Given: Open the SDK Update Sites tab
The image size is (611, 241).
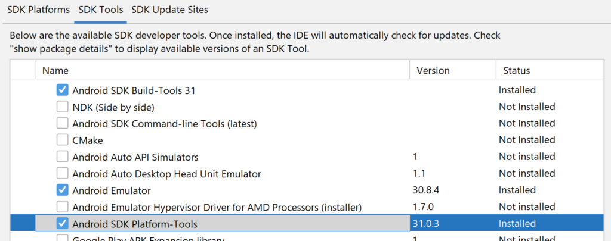Looking at the screenshot, I should coord(169,10).
